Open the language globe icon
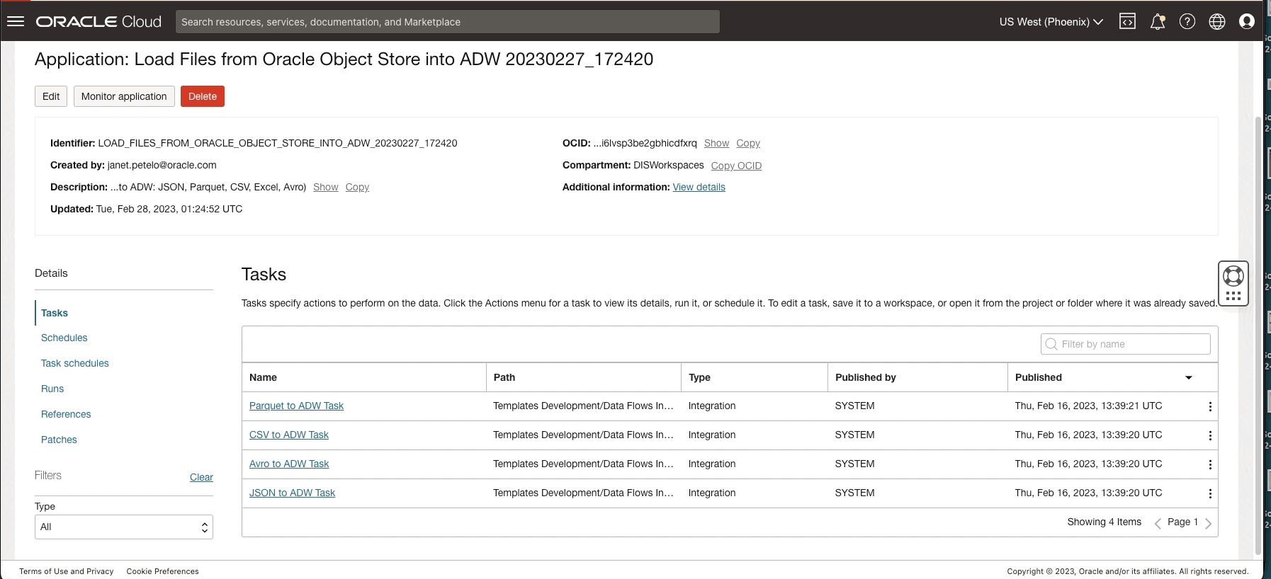1271x579 pixels. click(x=1217, y=22)
